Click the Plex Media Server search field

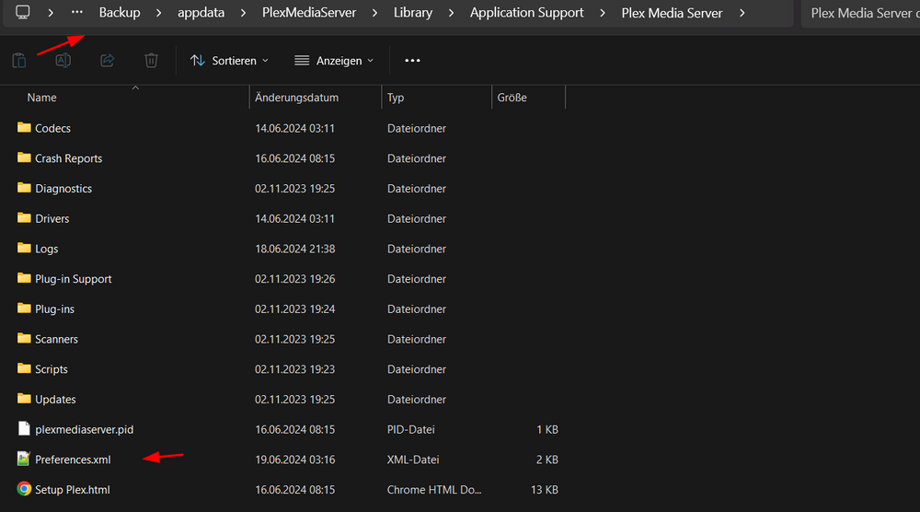coord(860,13)
